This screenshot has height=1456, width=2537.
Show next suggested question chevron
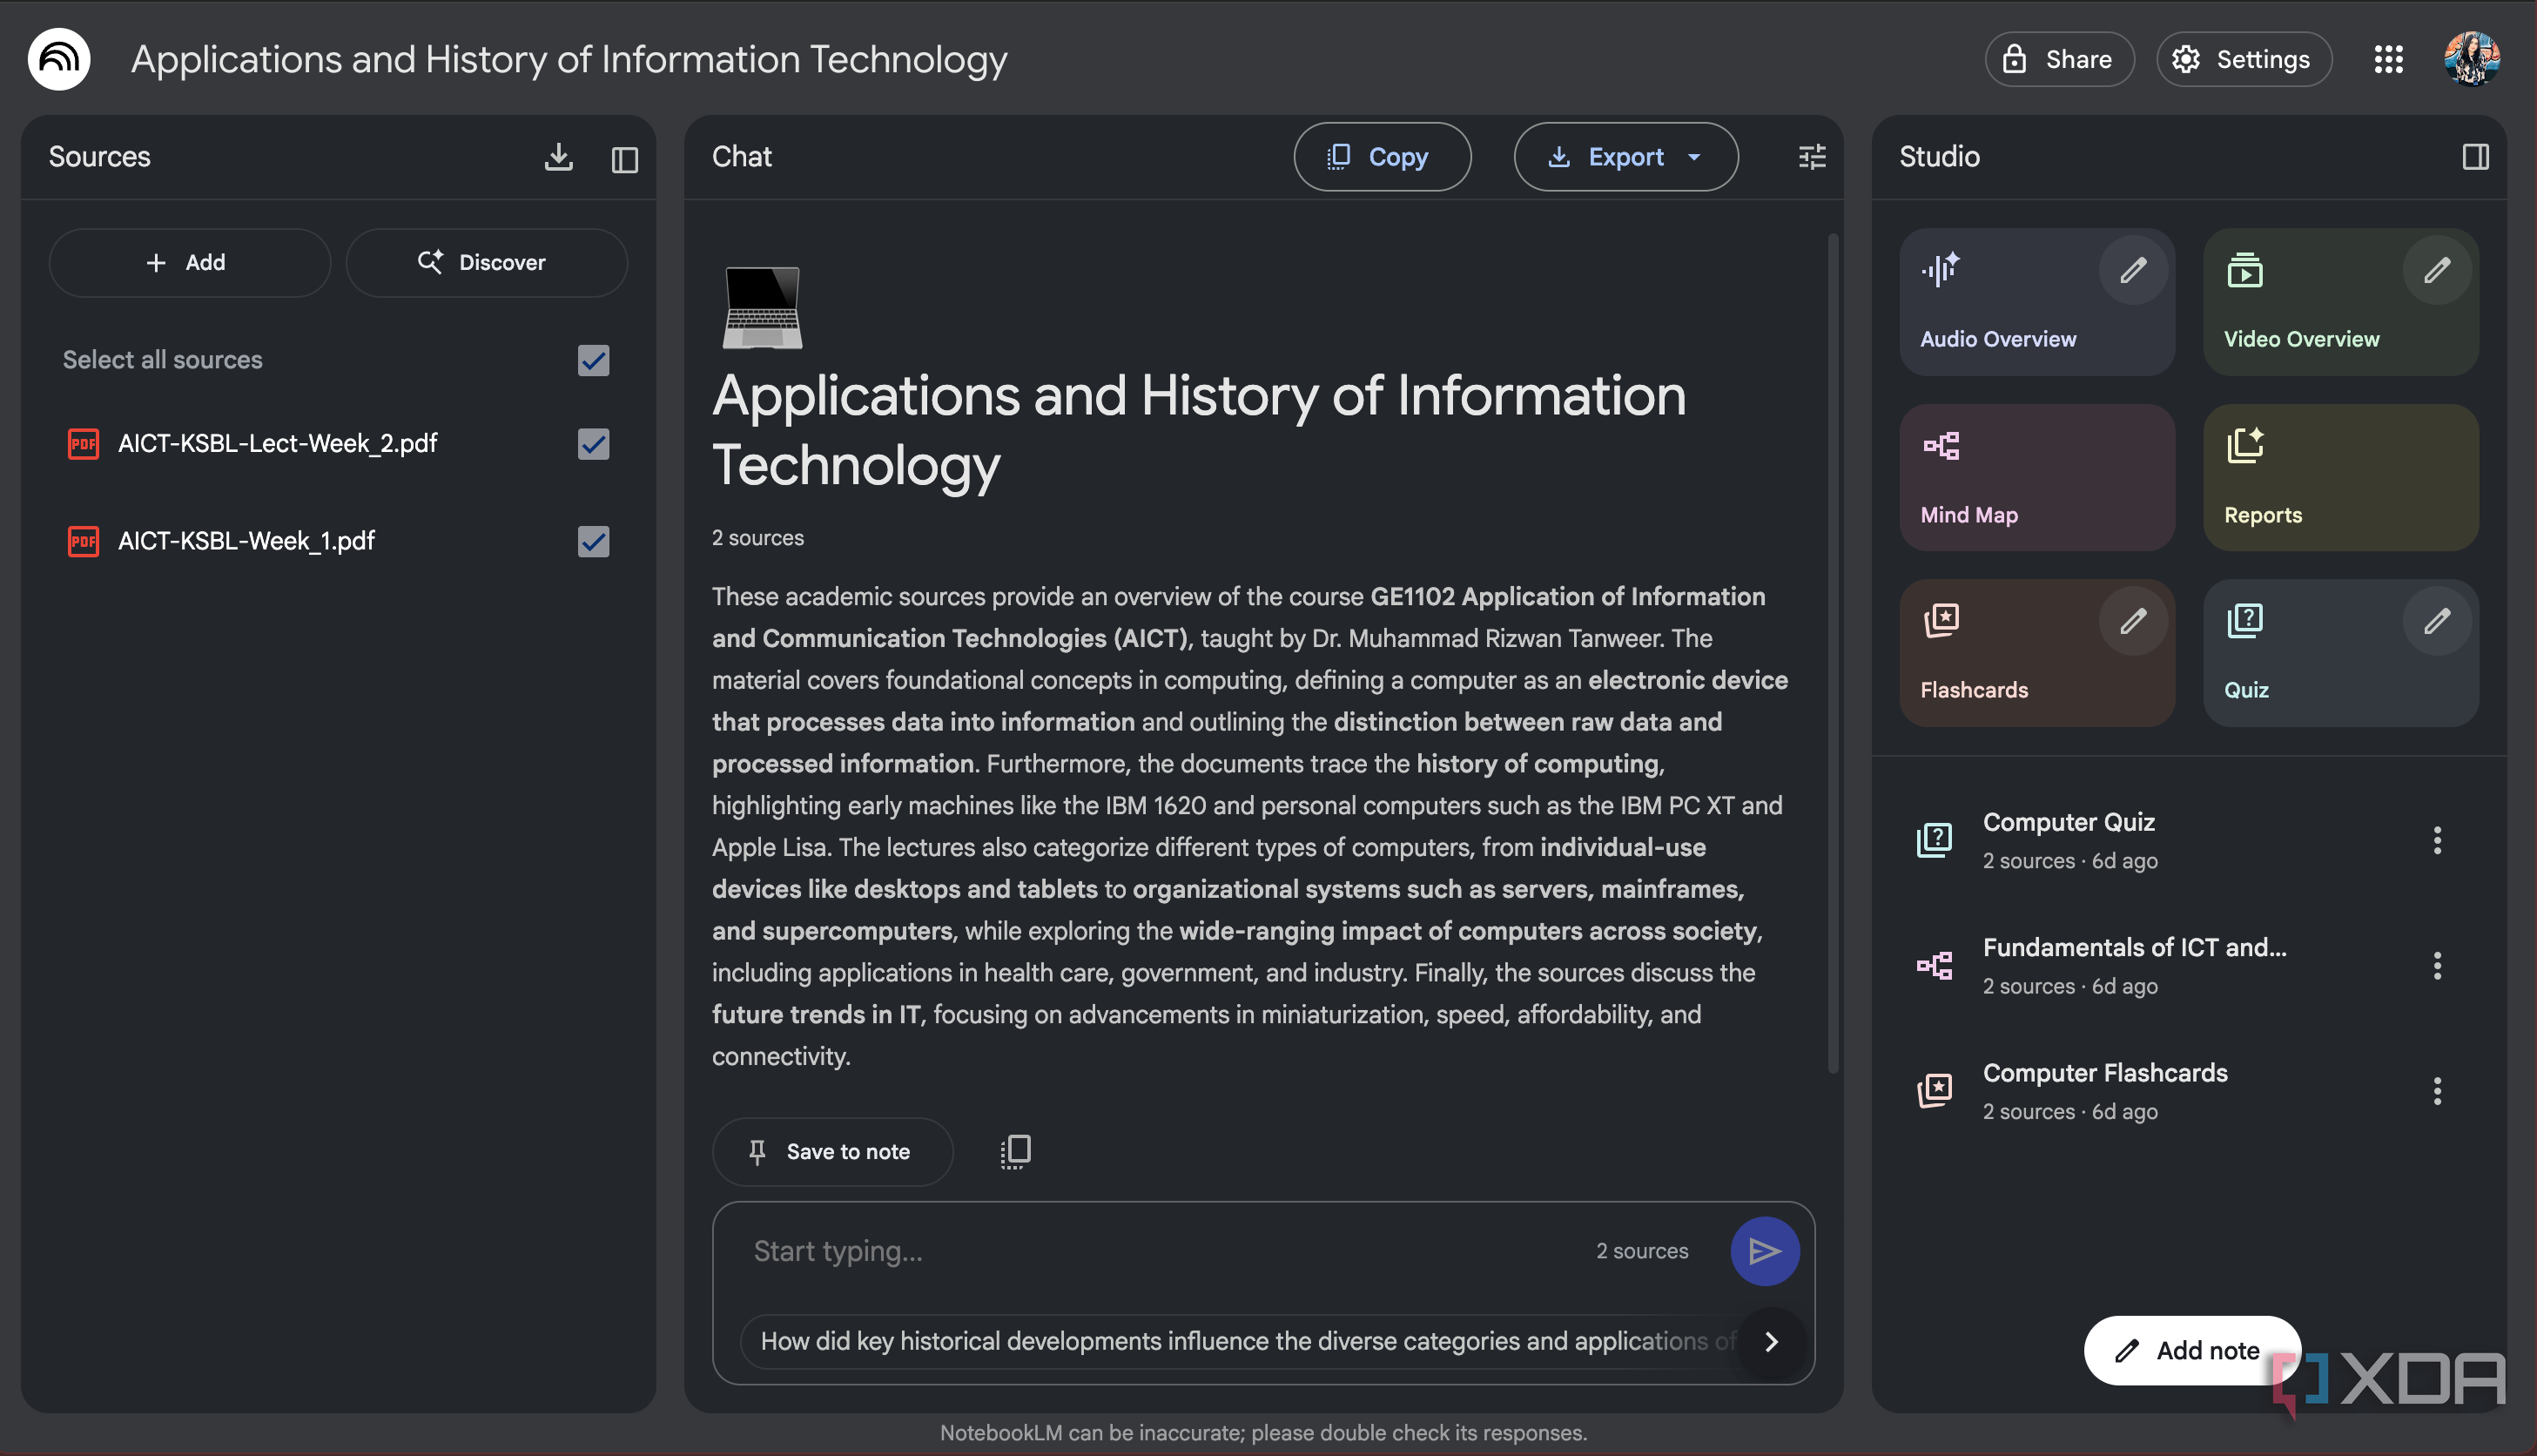tap(1770, 1341)
